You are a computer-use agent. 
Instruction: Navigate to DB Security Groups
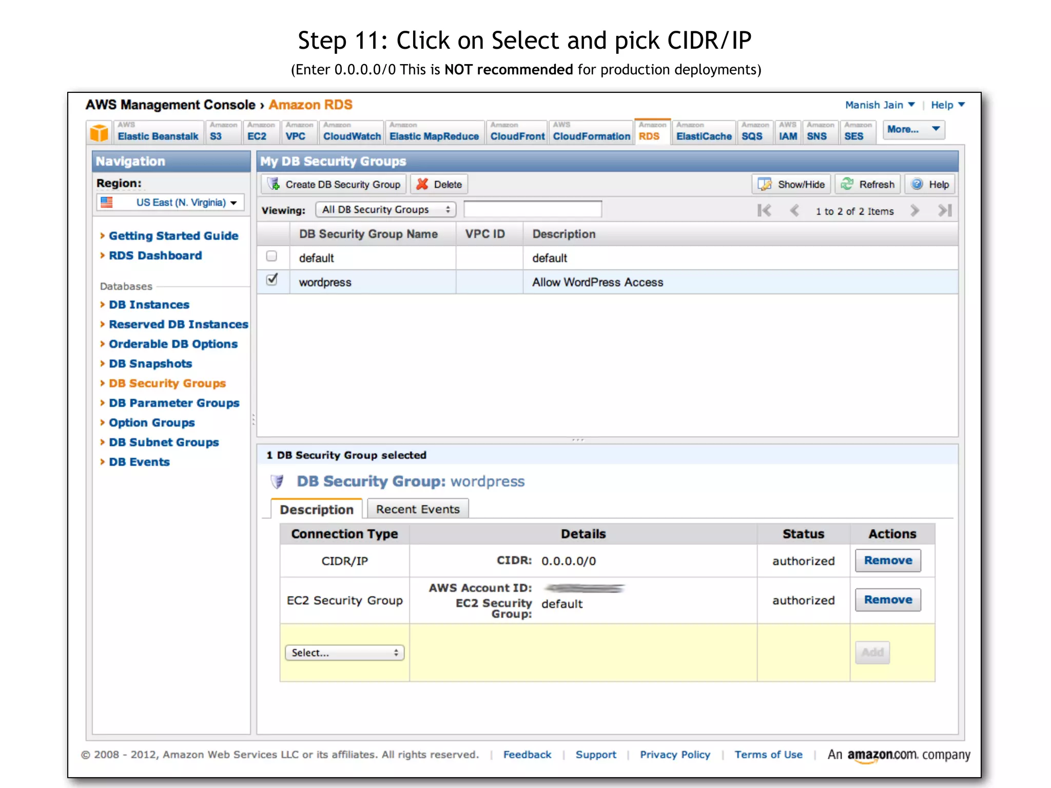click(167, 383)
